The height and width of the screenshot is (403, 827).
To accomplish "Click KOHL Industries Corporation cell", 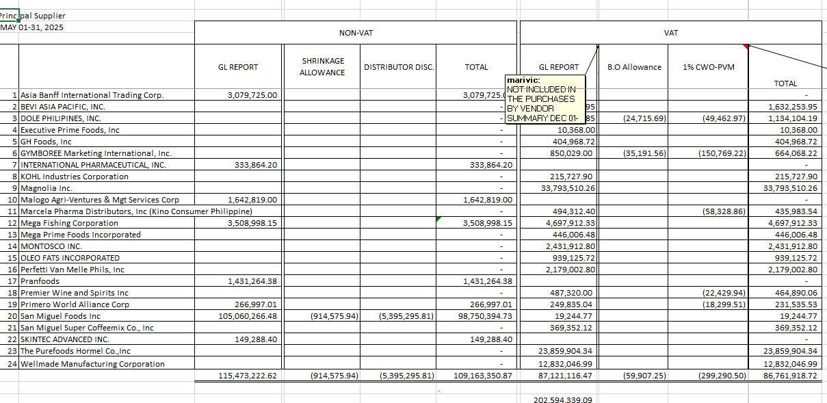I will pos(107,177).
